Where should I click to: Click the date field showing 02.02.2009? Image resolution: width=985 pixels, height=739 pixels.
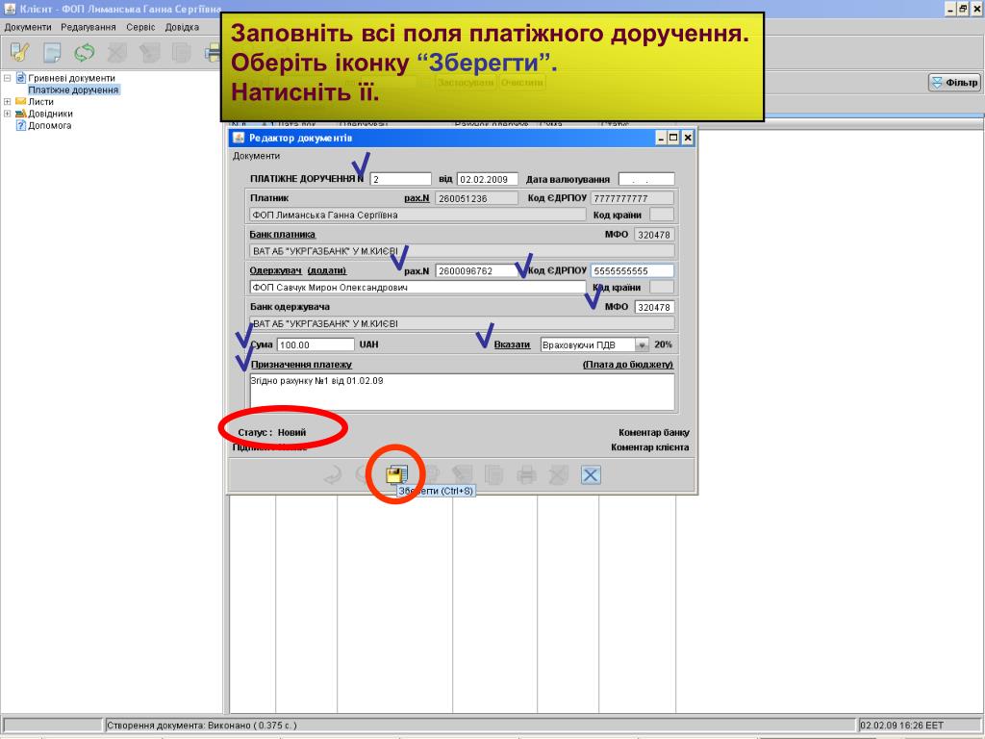point(488,179)
